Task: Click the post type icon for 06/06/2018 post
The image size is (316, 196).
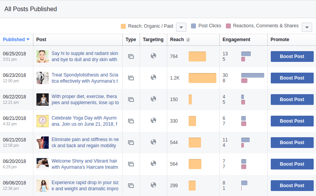Action: click(131, 186)
